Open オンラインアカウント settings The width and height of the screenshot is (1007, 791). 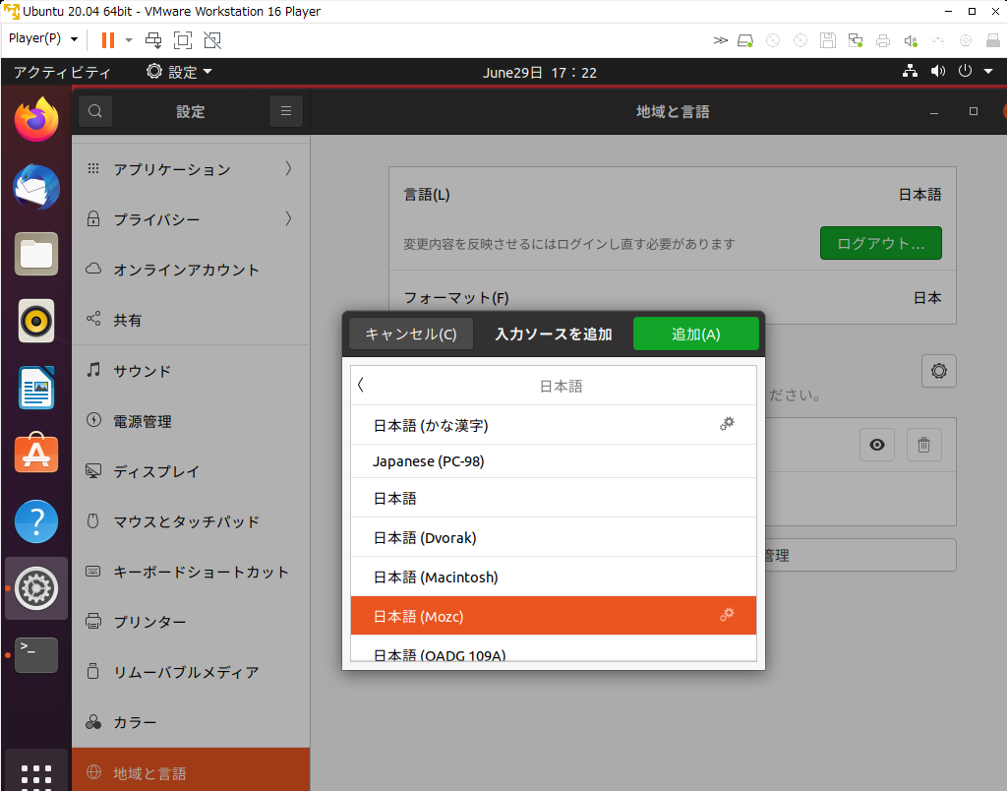[x=191, y=270]
